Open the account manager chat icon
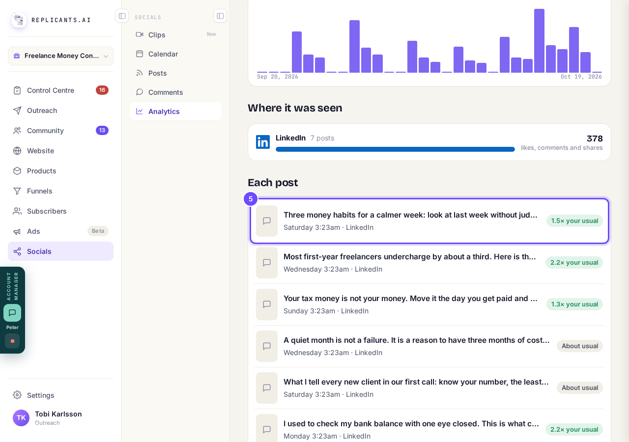 (x=12, y=313)
